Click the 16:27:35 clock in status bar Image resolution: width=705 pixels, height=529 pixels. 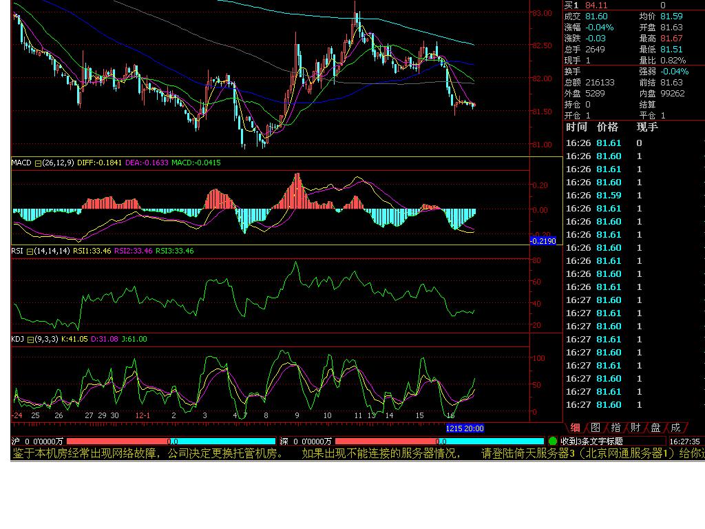684,441
